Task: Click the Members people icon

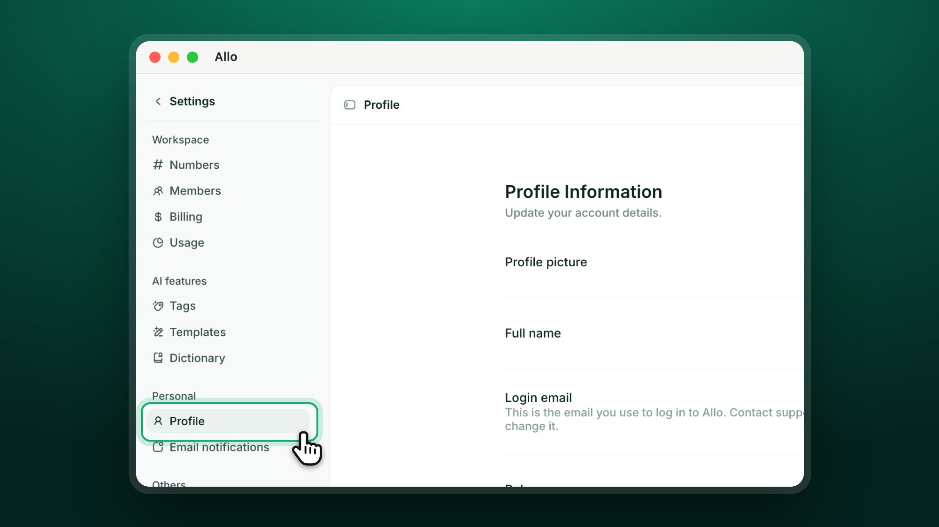Action: click(x=158, y=191)
